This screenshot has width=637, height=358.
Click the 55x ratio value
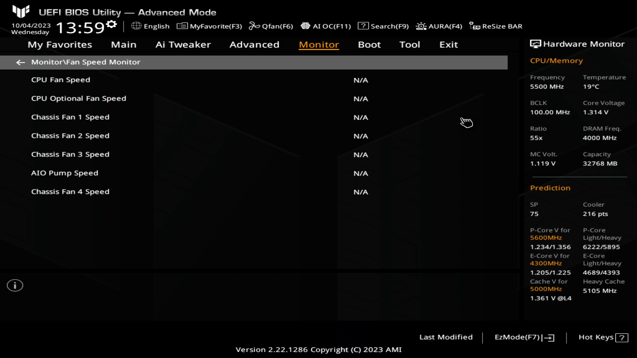point(536,138)
